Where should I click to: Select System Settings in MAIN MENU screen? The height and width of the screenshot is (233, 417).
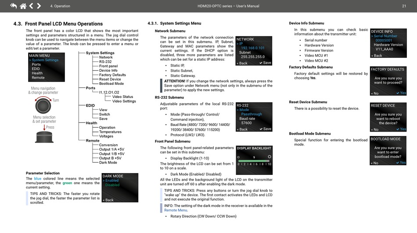point(44,60)
